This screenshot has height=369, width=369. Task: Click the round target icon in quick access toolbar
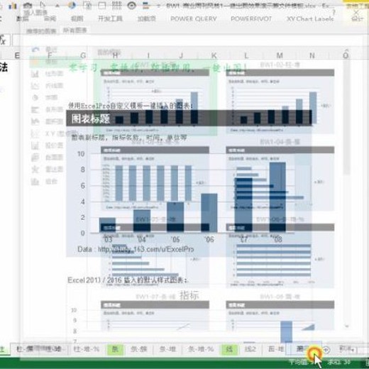pyautogui.click(x=131, y=5)
